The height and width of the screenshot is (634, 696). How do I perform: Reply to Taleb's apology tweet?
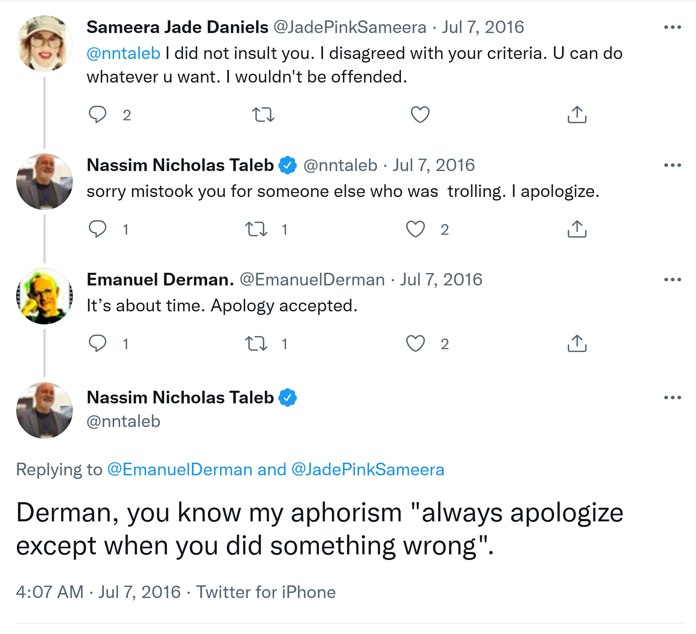pos(97,229)
